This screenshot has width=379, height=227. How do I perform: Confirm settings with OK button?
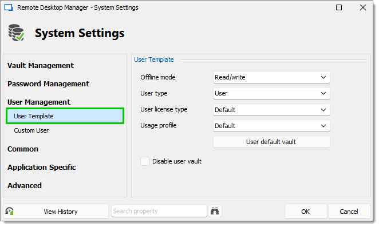(x=306, y=212)
